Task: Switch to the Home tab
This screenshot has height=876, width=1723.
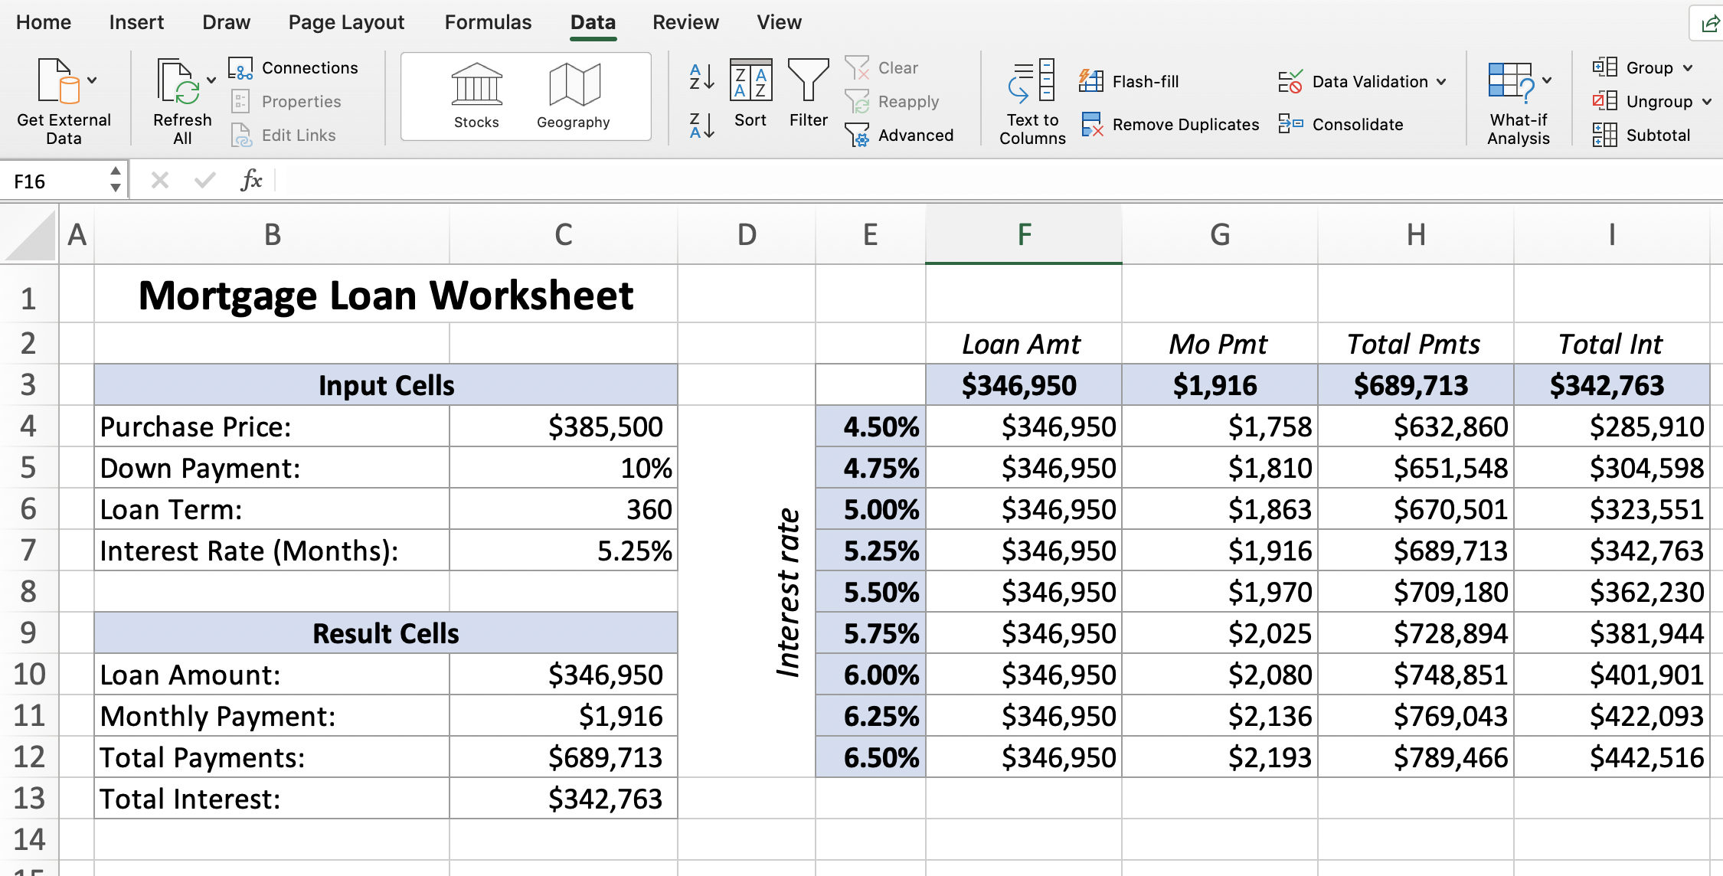Action: 44,22
